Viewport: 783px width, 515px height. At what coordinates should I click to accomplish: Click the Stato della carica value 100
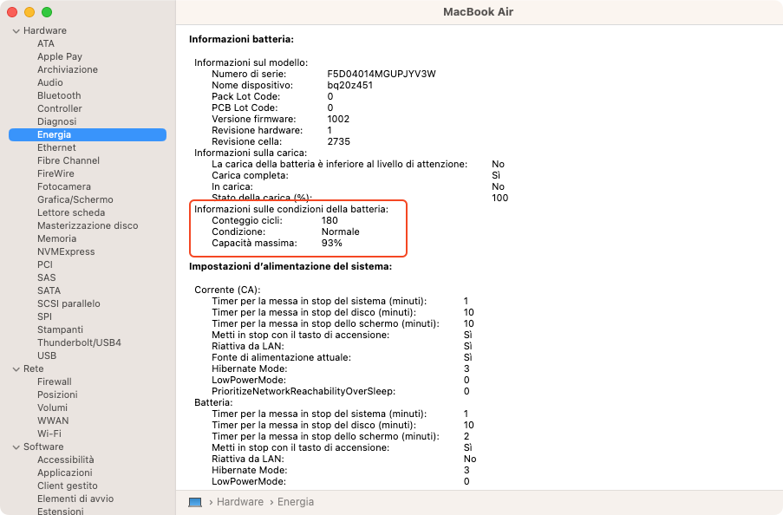(499, 198)
